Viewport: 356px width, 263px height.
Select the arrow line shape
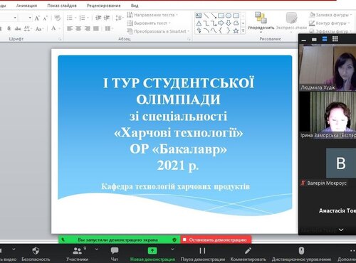click(x=214, y=16)
